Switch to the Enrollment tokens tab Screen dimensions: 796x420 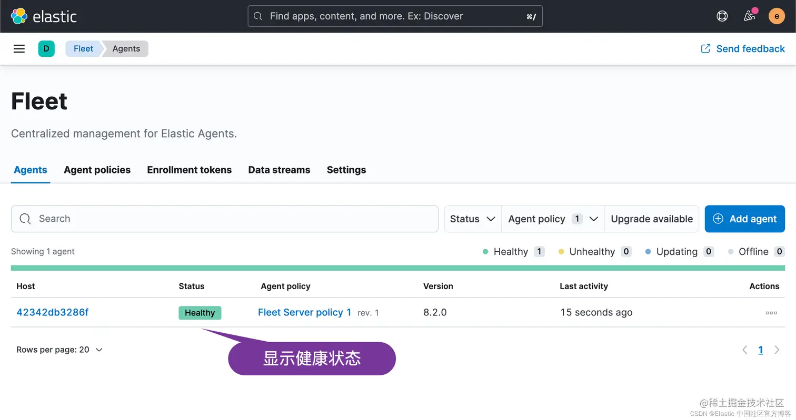point(190,170)
